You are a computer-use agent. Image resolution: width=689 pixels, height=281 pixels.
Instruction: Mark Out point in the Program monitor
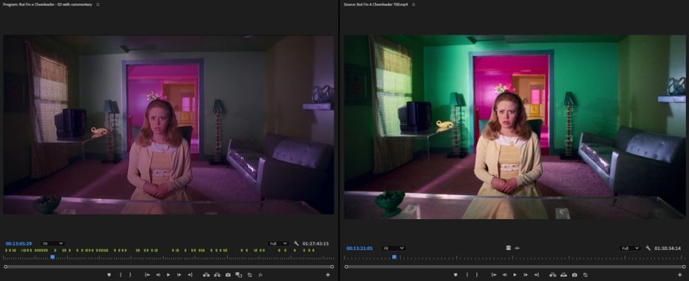point(130,275)
